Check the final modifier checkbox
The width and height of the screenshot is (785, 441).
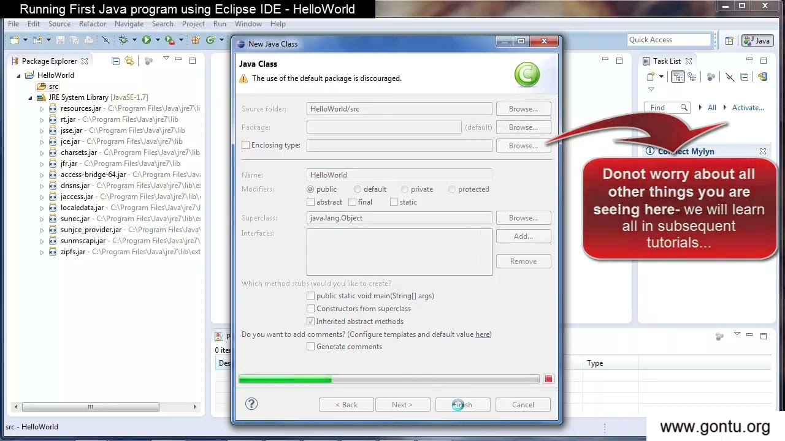pos(352,202)
